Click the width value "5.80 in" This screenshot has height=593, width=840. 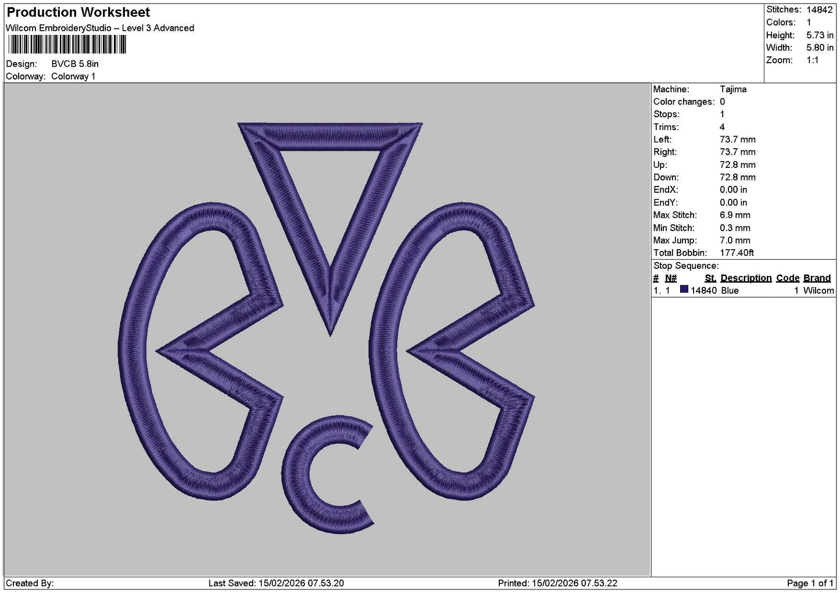click(x=820, y=48)
